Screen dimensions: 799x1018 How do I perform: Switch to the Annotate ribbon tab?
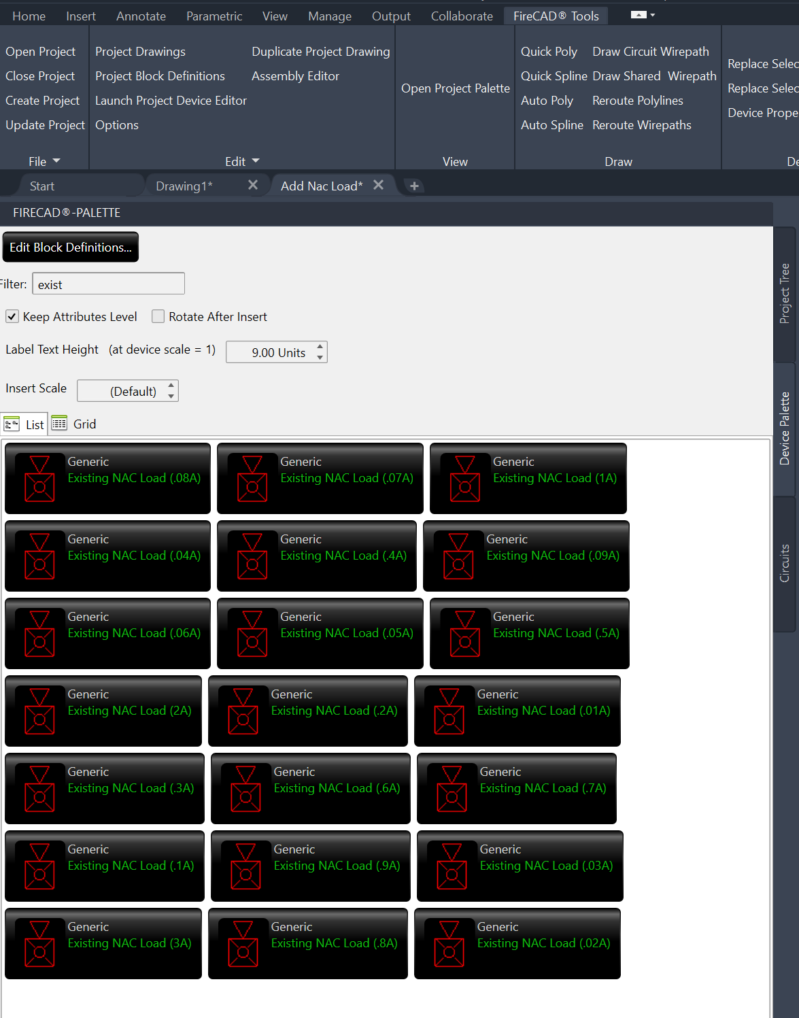point(141,16)
